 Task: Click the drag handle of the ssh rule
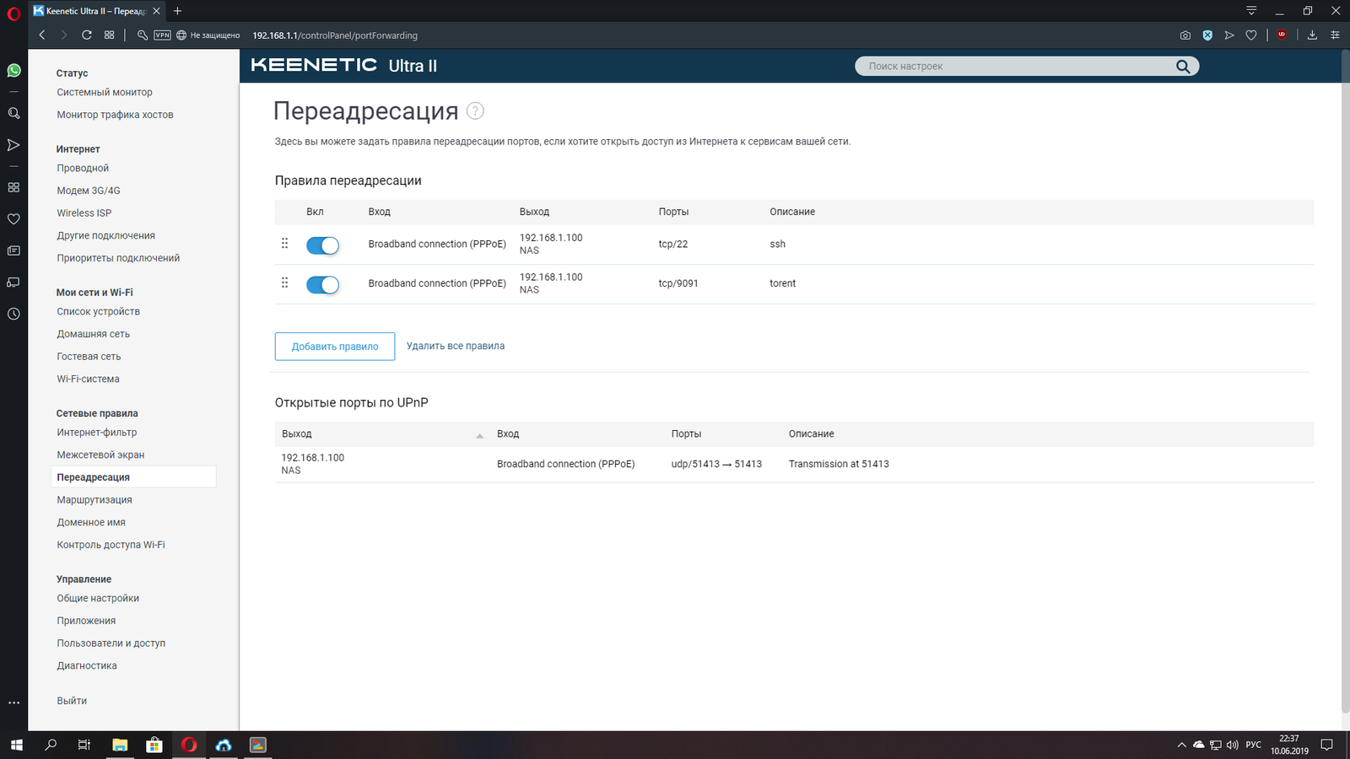click(284, 243)
